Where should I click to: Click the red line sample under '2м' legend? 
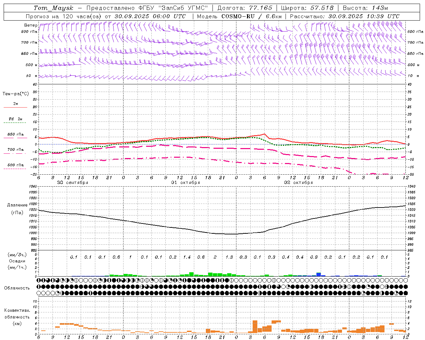click(15, 107)
